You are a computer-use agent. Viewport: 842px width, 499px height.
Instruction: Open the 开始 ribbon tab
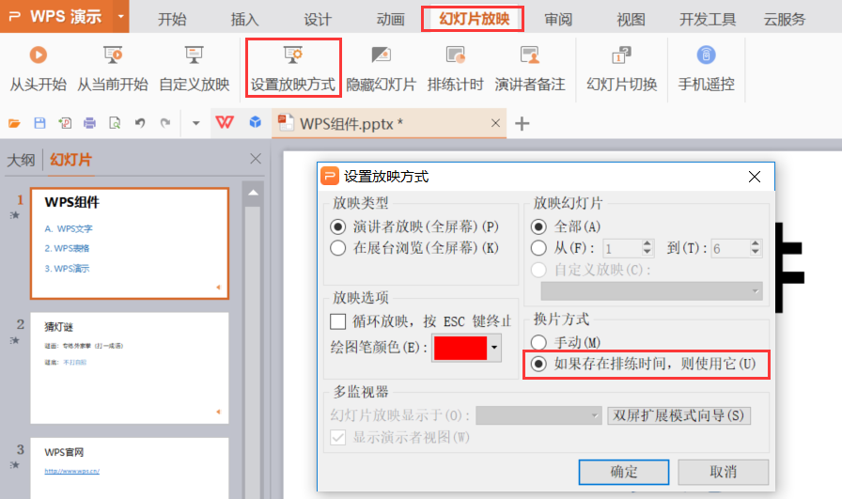pyautogui.click(x=172, y=20)
